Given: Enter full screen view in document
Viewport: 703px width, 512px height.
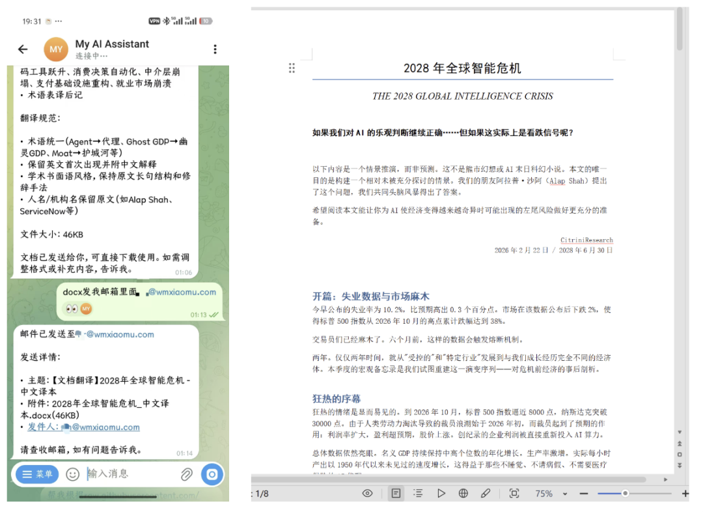Looking at the screenshot, I should pyautogui.click(x=514, y=494).
